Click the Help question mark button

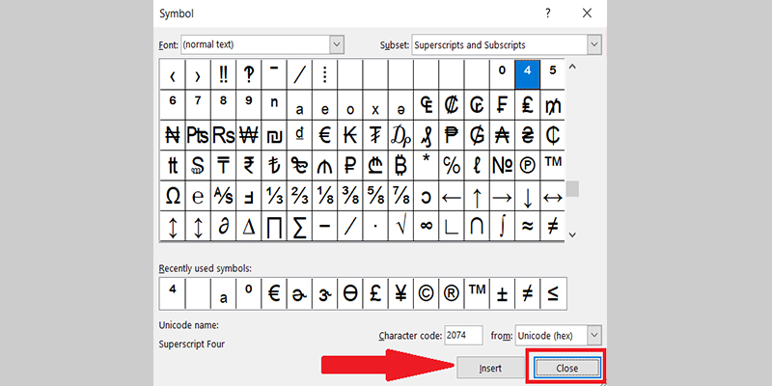[x=548, y=14]
